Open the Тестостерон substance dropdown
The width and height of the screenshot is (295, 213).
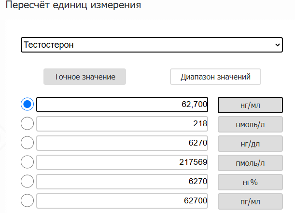[152, 45]
